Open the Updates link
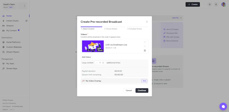229x112 pixels. (5, 109)
